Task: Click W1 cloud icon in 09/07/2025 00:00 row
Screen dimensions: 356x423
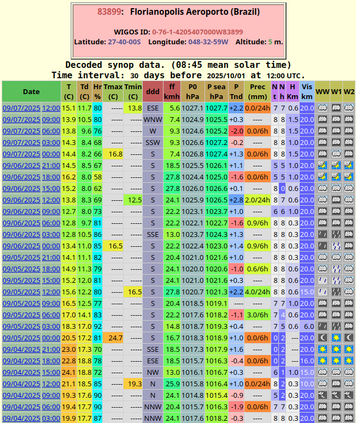Action: tap(336, 154)
